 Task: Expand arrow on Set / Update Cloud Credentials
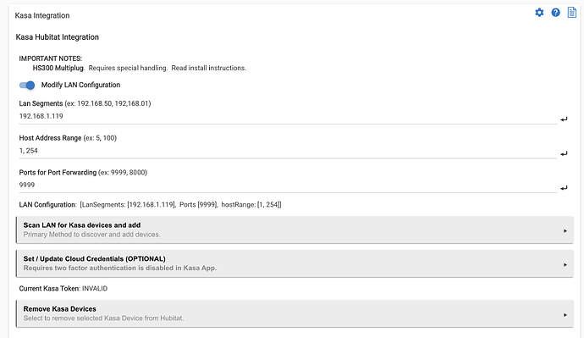coord(565,264)
